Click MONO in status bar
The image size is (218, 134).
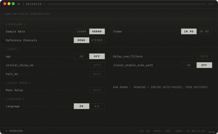pos(157,131)
